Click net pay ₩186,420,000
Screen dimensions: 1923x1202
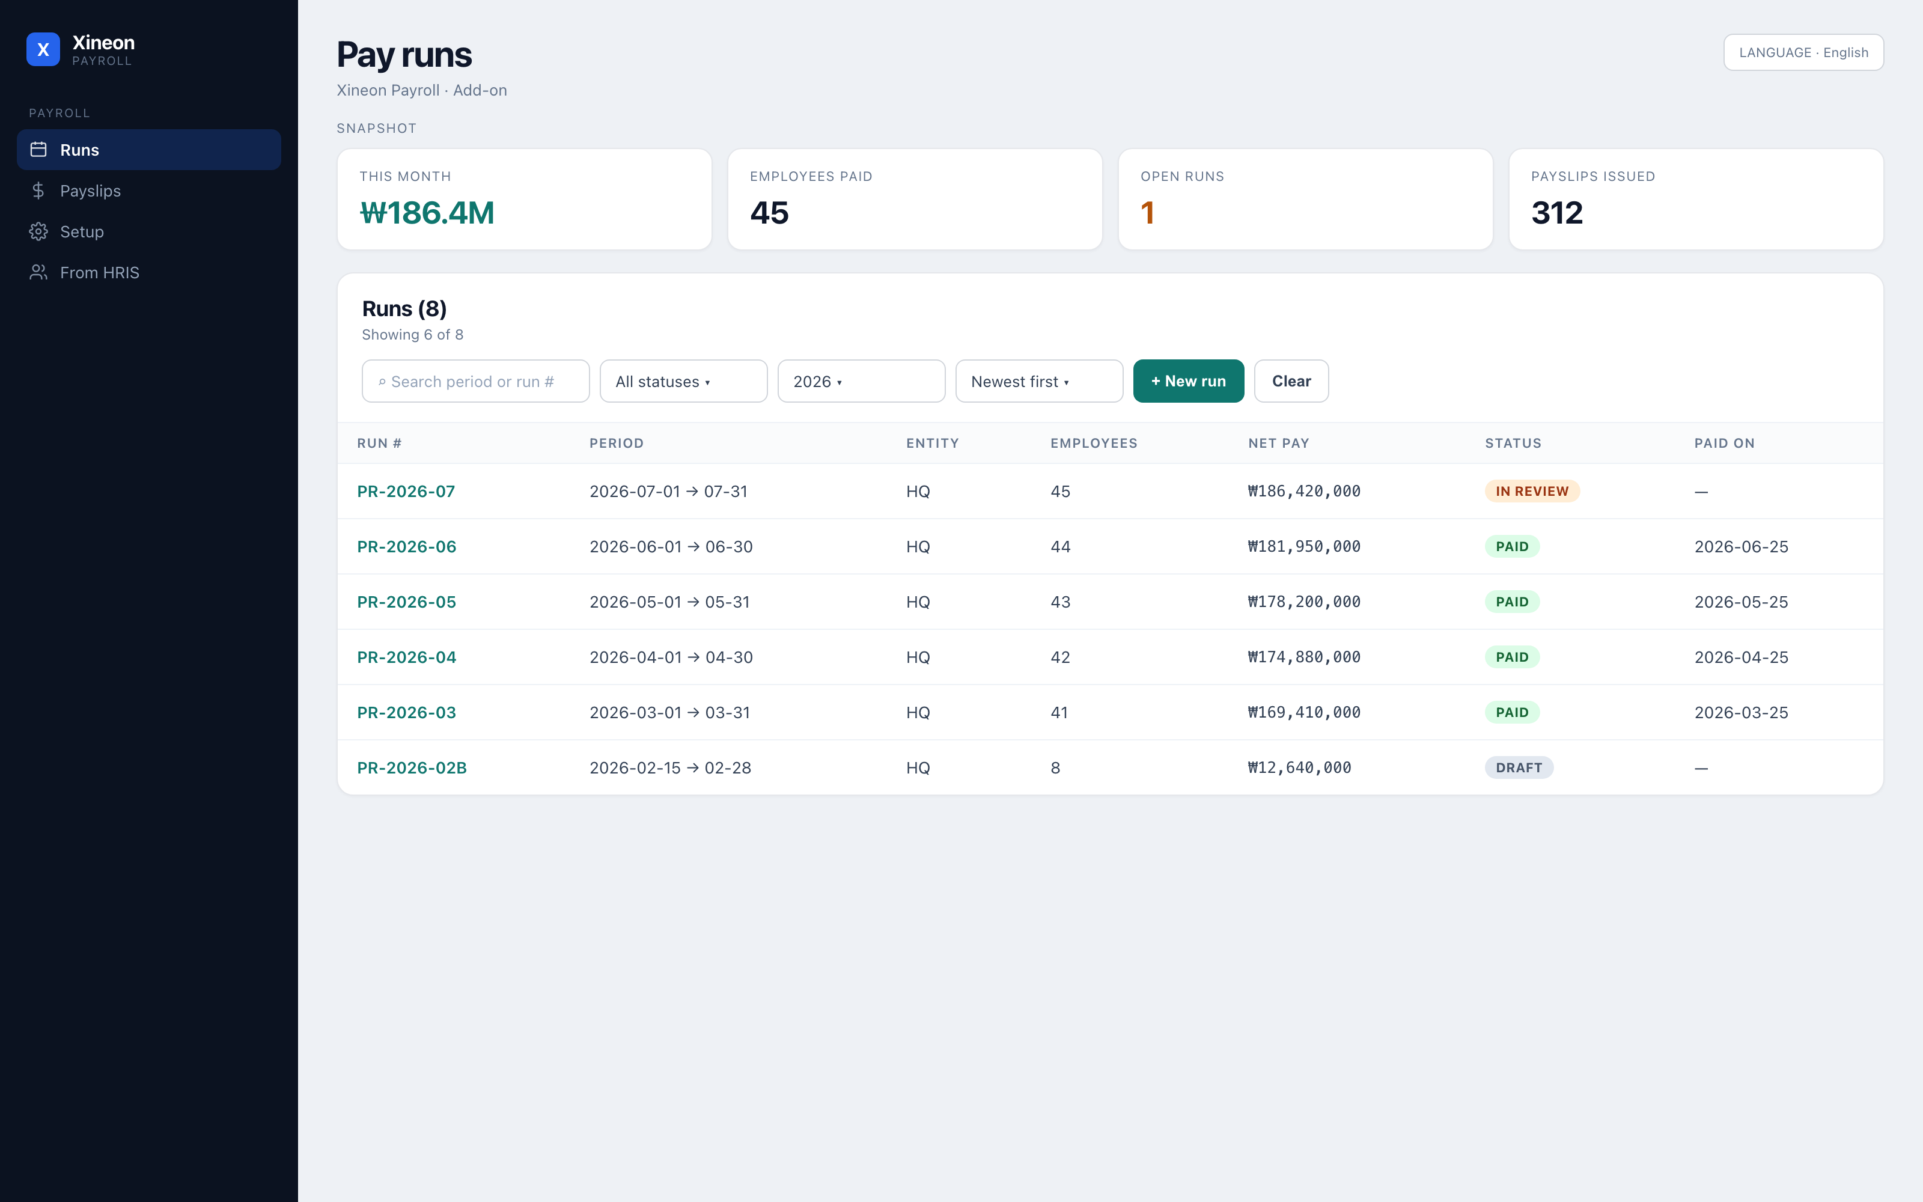tap(1304, 491)
